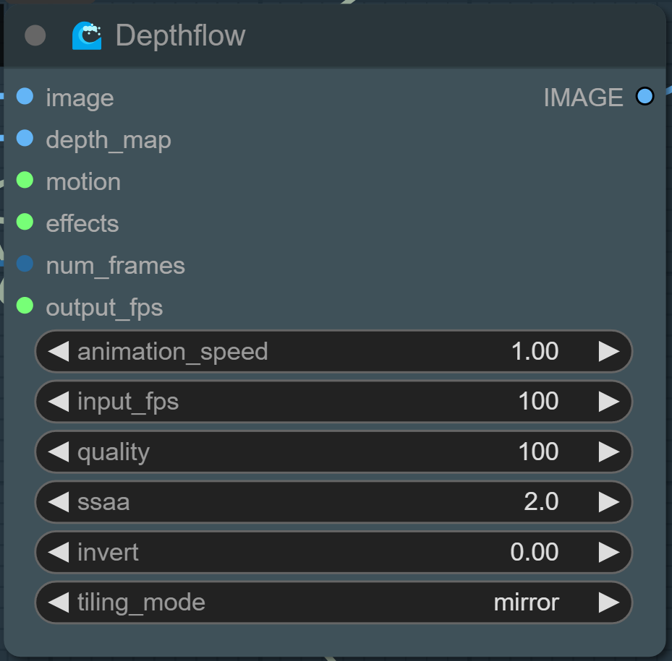Click the effects input label
Viewport: 672px width, 661px height.
click(x=82, y=223)
